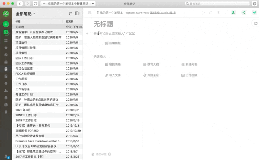The height and width of the screenshot is (160, 259).
Task: Select the note 工作备忘录
Action: tap(47, 89)
